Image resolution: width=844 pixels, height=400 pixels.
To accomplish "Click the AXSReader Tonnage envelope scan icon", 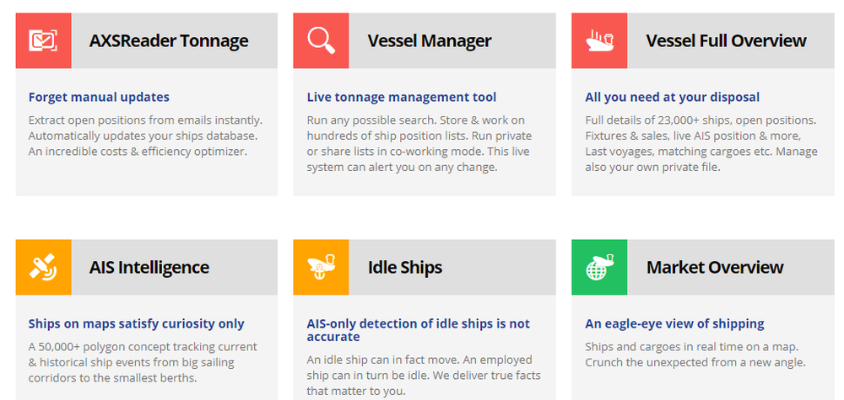I will 43,40.
